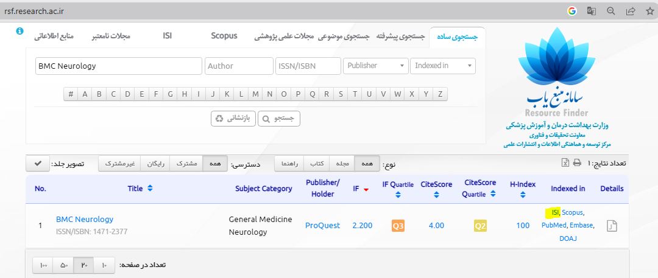Switch to the Scopus tab
Image resolution: width=658 pixels, height=278 pixels.
[224, 36]
